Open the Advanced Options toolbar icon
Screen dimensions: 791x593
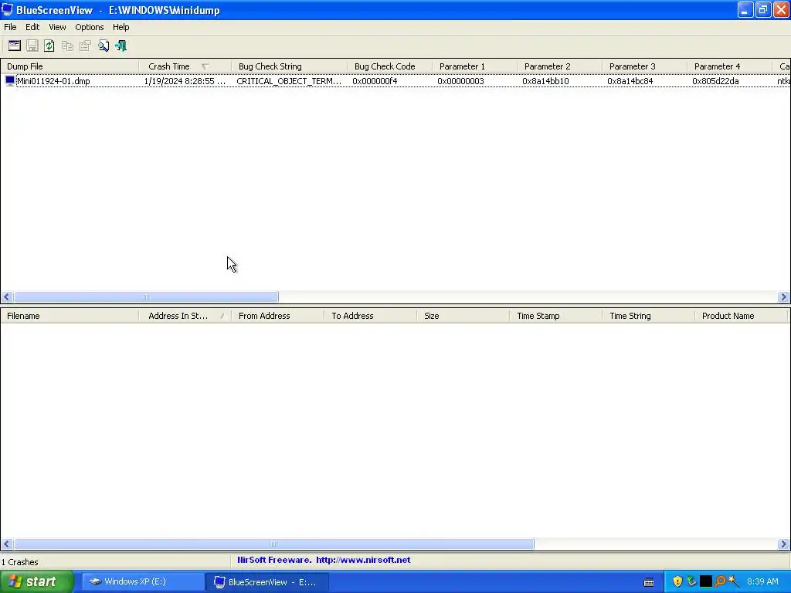pyautogui.click(x=14, y=46)
